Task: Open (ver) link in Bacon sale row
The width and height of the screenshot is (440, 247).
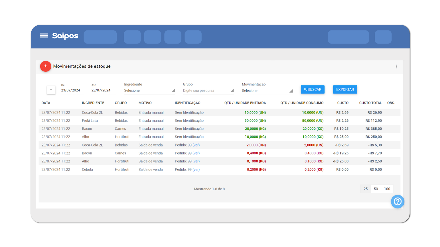Action: pyautogui.click(x=196, y=153)
